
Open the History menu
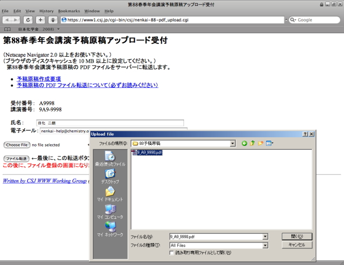[46, 11]
